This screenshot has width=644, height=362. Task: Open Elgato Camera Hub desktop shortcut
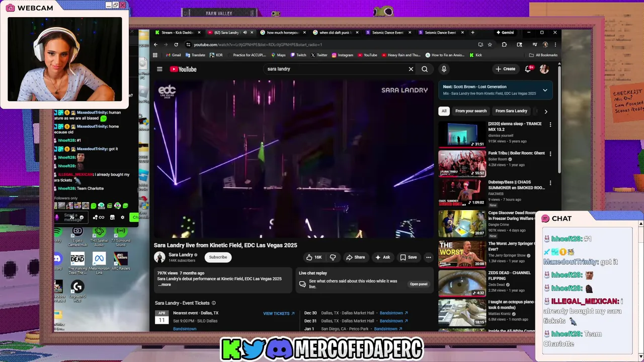pos(77,235)
